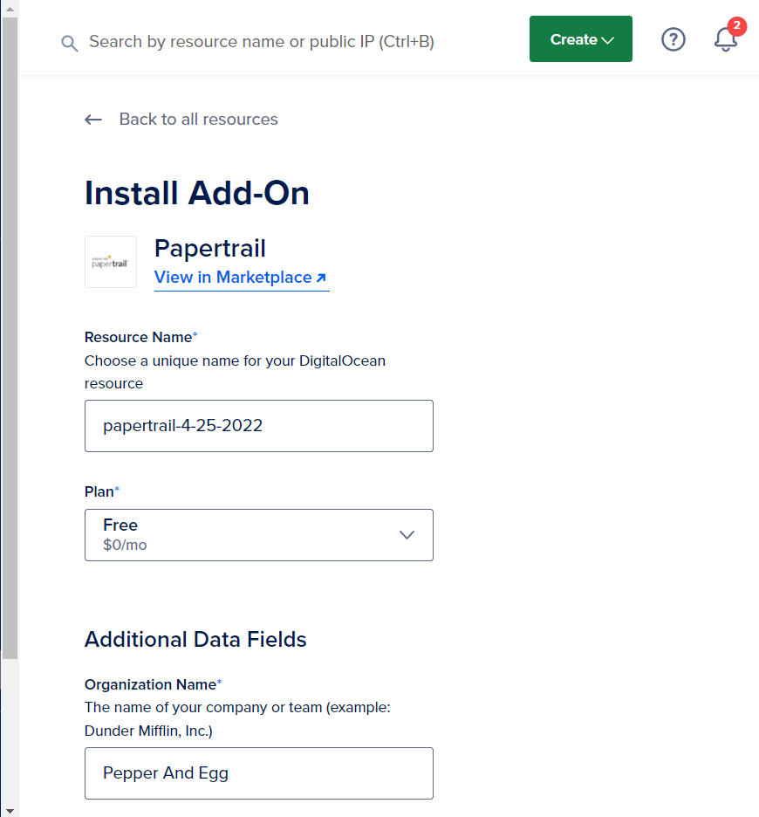
Task: Click the scrollbar up arrow
Action: (x=10, y=9)
